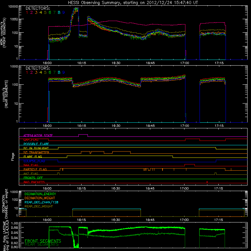Click the front segments counts/s axis title
This screenshot has height=251, width=251.
3,33
